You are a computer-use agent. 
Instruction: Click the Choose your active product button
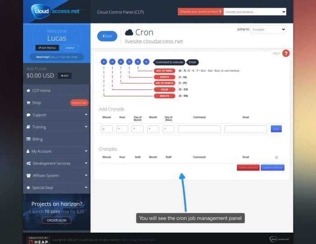pyautogui.click(x=200, y=12)
